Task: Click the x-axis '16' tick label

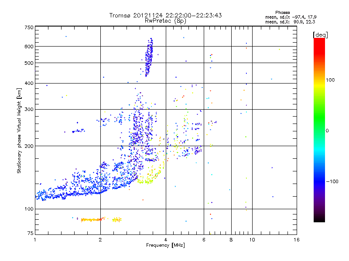Action: 297,240
